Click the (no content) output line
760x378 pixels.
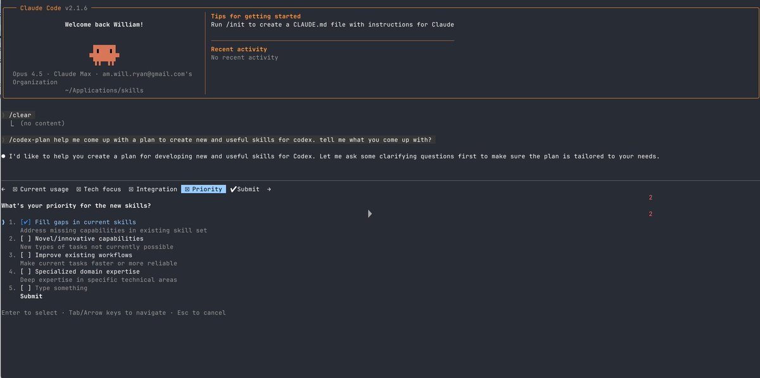tap(42, 123)
